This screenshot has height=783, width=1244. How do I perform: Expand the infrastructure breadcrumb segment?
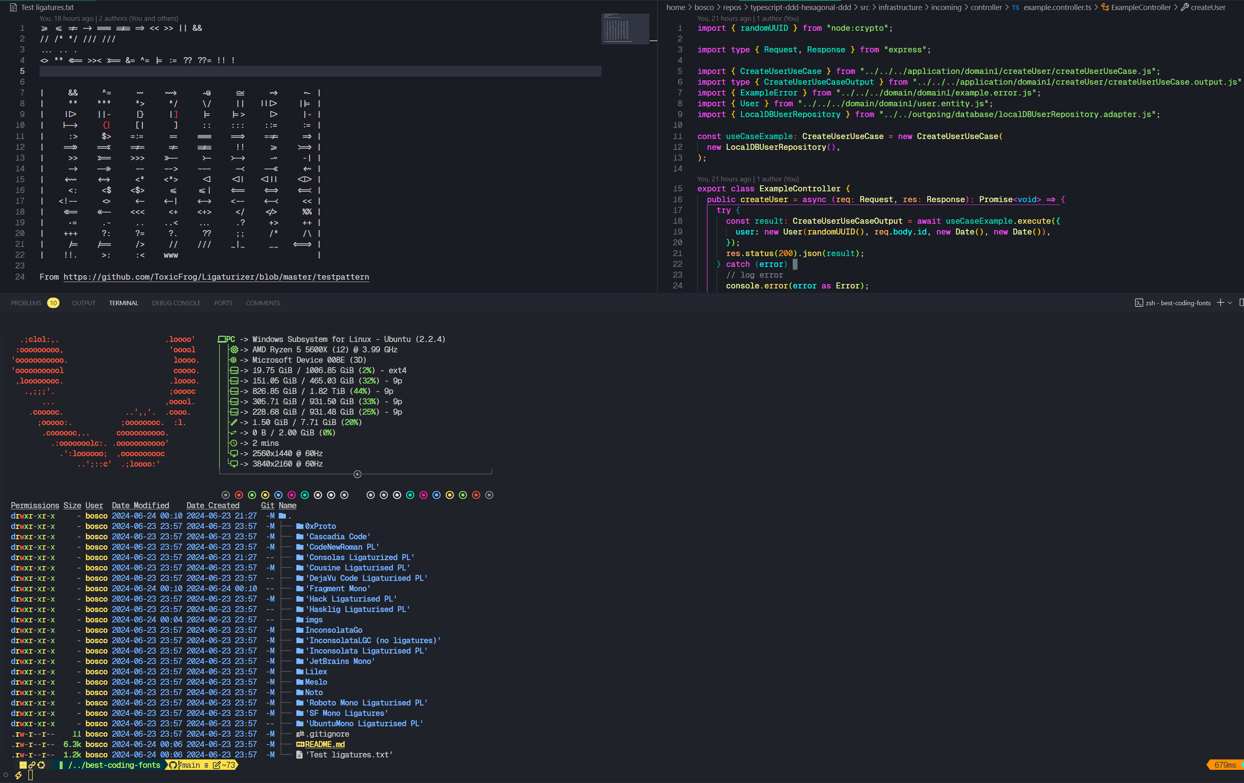900,7
